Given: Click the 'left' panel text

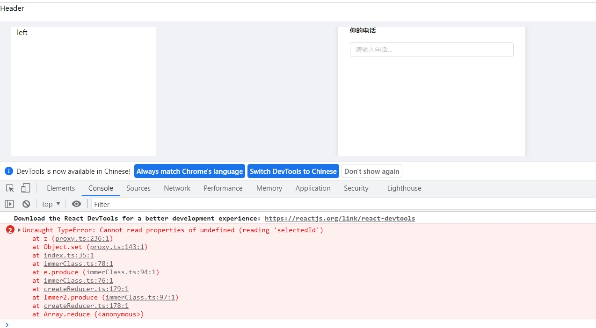Looking at the screenshot, I should (22, 32).
